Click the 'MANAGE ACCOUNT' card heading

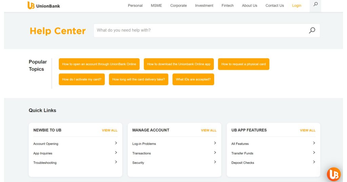point(151,130)
